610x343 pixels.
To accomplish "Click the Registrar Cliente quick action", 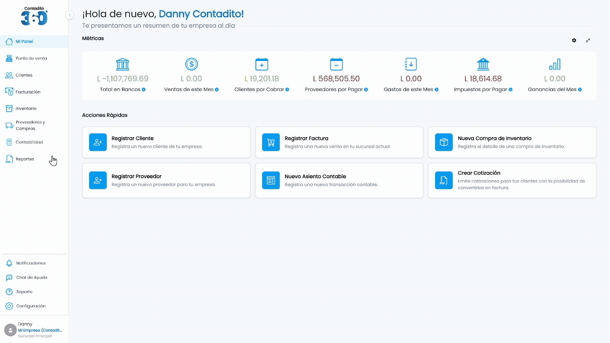I will click(166, 142).
